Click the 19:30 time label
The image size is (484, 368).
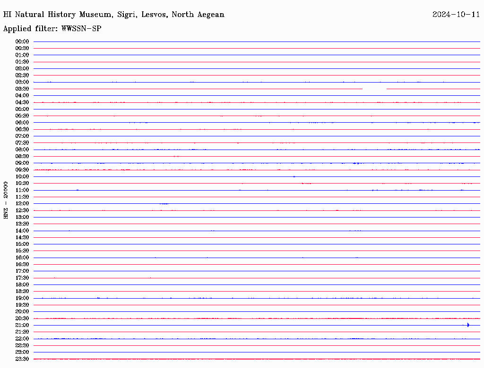(22, 305)
